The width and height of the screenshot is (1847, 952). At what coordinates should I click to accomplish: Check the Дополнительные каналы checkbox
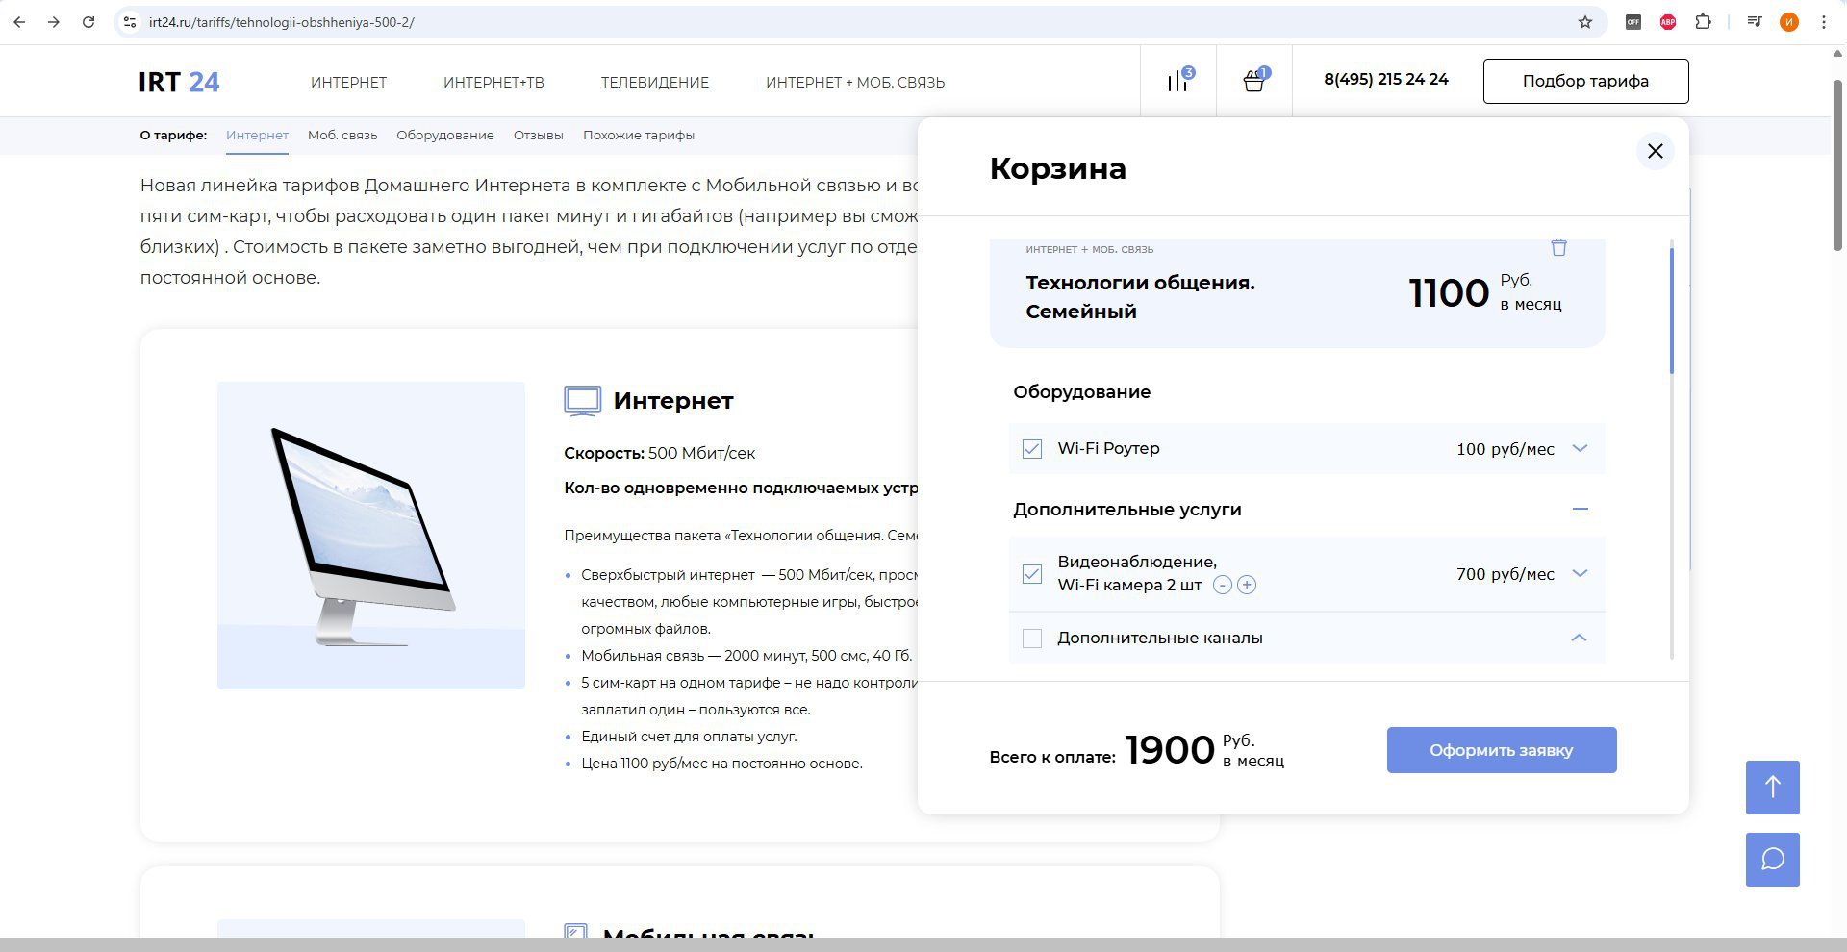(x=1032, y=639)
